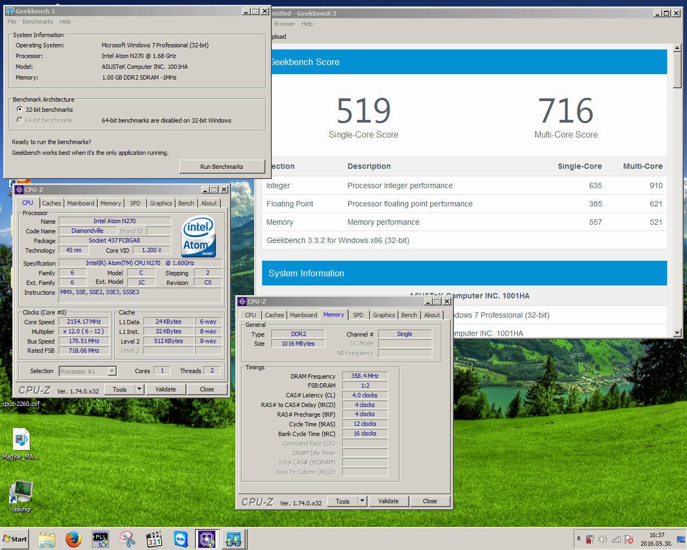Click the Memory performance row in results
687x550 pixels.
[x=465, y=222]
